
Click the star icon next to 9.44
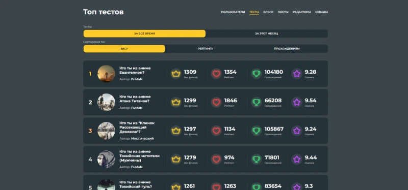click(297, 159)
